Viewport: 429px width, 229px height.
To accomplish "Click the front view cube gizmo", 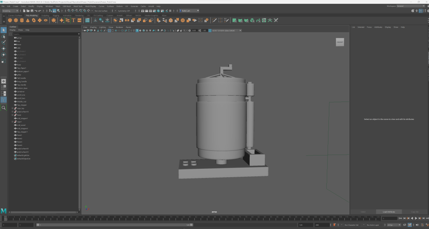I will [340, 42].
